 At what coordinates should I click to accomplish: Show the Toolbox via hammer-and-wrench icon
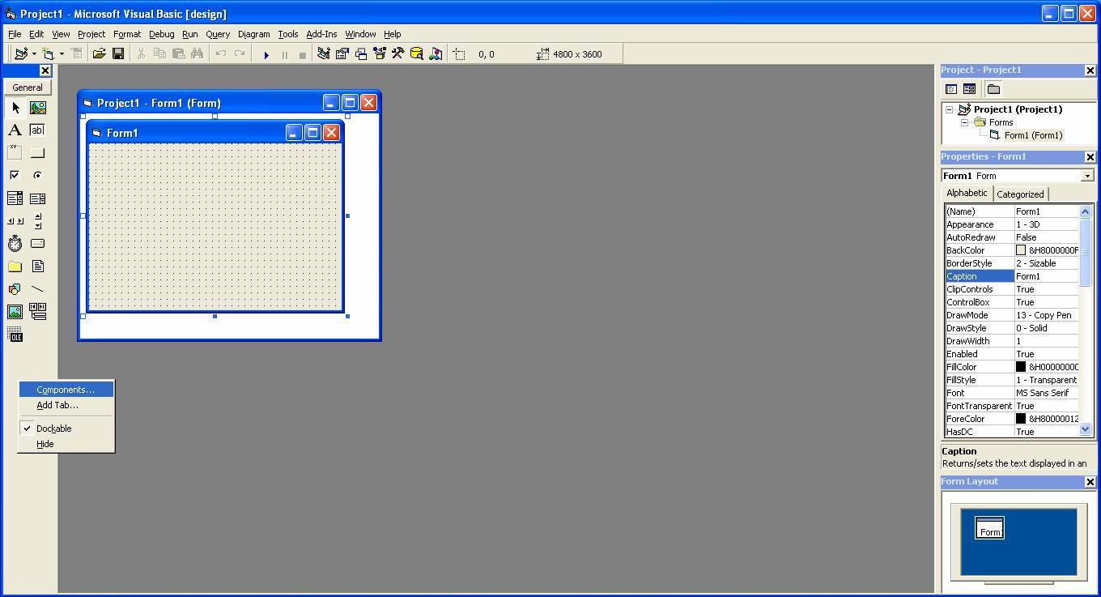point(397,54)
